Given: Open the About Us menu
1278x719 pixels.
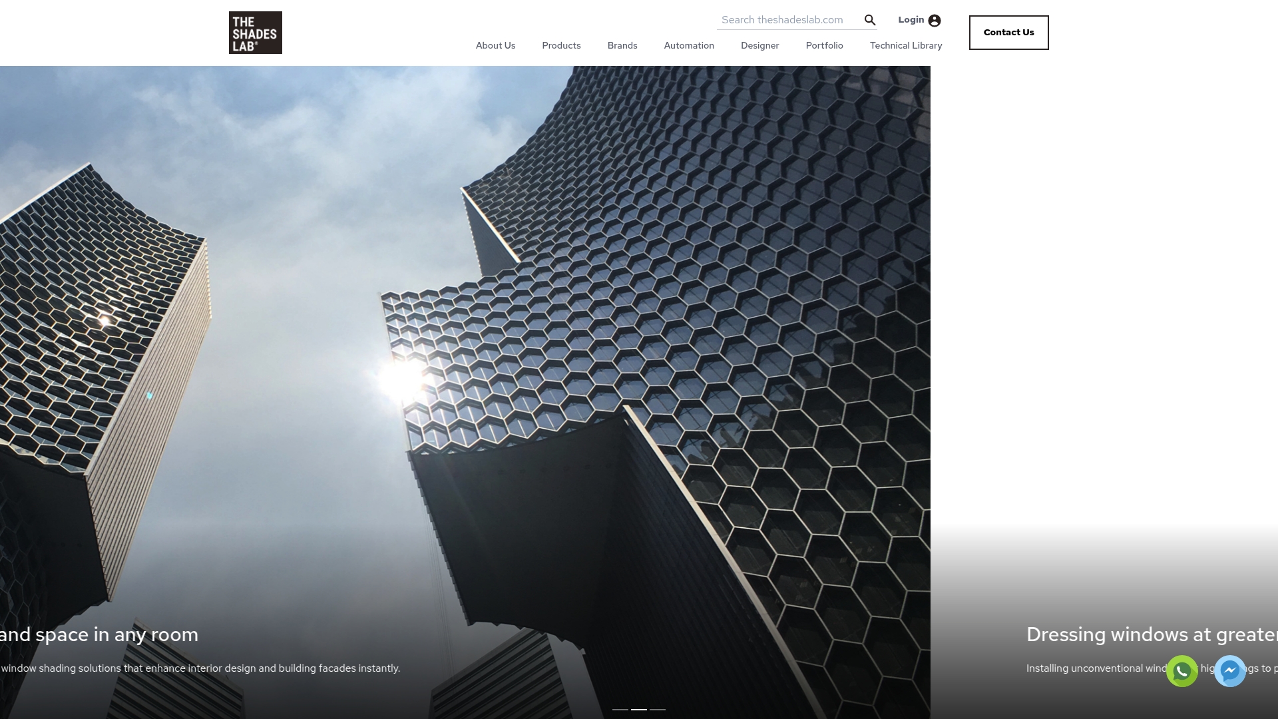Looking at the screenshot, I should point(495,45).
